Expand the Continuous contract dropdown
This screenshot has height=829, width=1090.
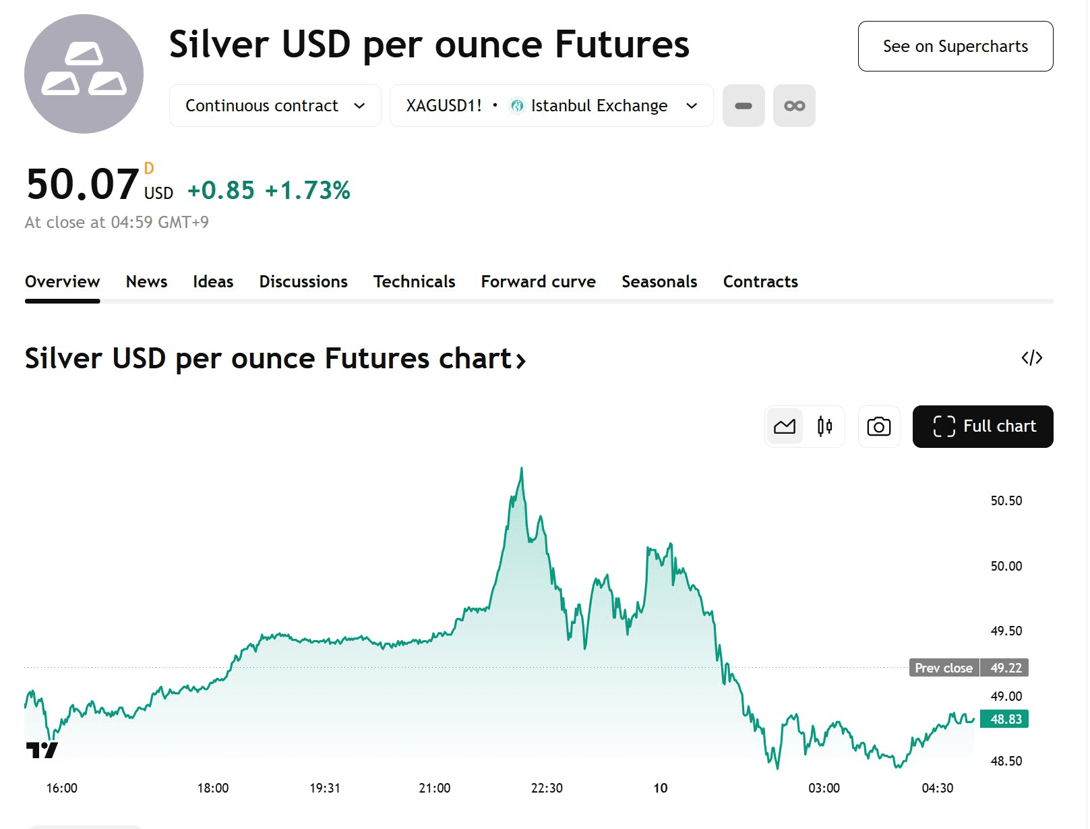coord(275,106)
